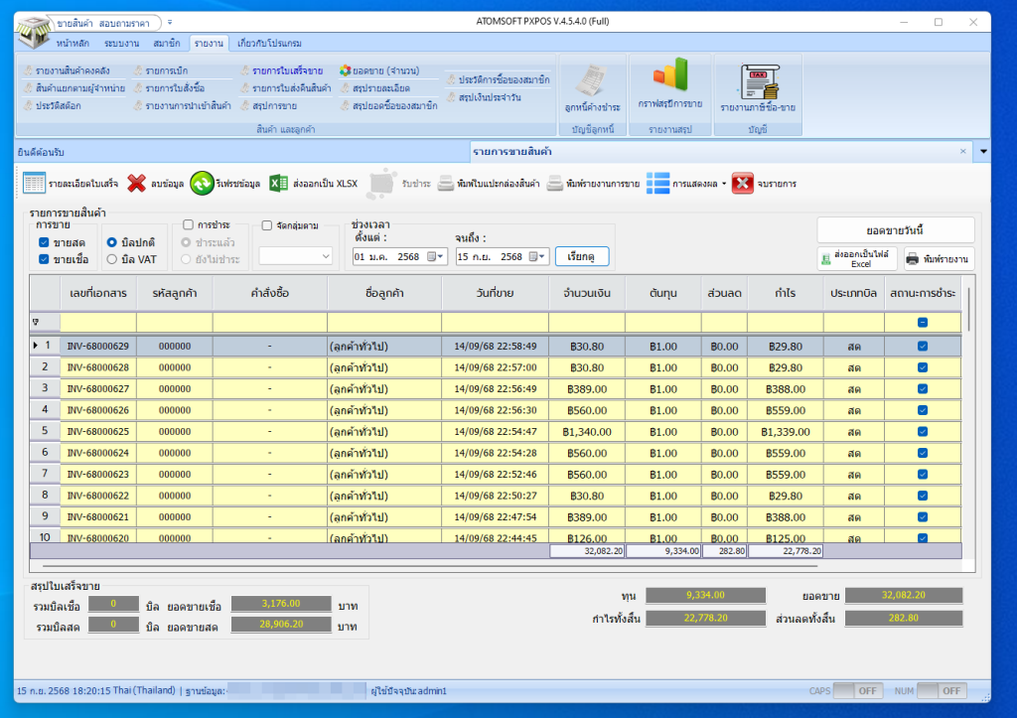This screenshot has height=718, width=1017.
Task: Close the รายการขายสินค้า document tab
Action: [963, 151]
